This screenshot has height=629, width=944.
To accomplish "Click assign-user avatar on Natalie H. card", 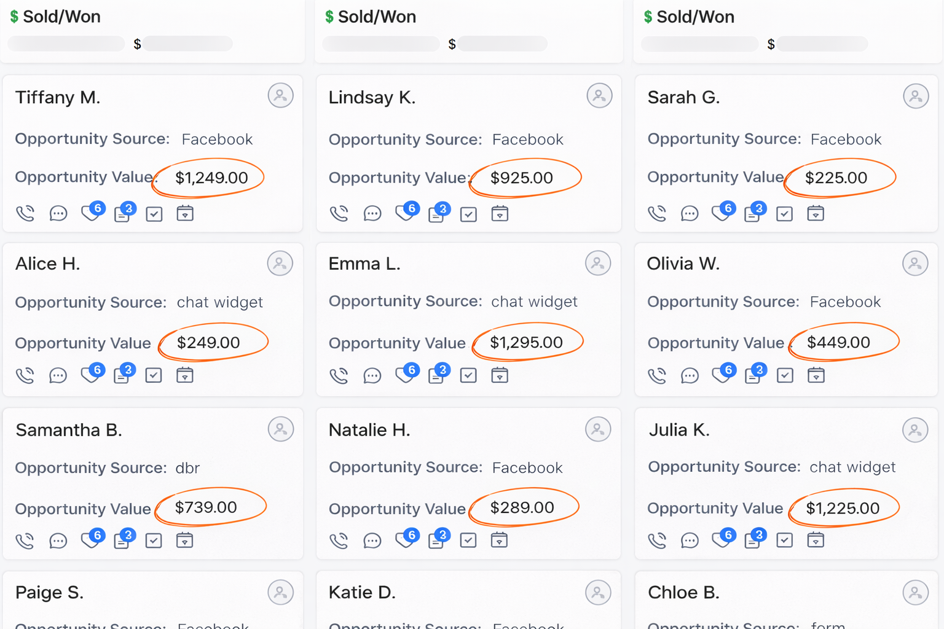I will [598, 429].
